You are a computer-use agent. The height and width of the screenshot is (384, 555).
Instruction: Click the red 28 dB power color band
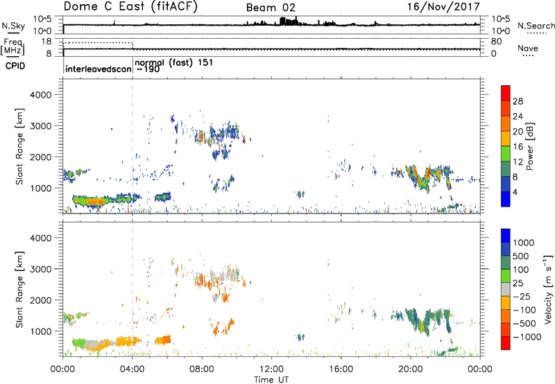506,93
